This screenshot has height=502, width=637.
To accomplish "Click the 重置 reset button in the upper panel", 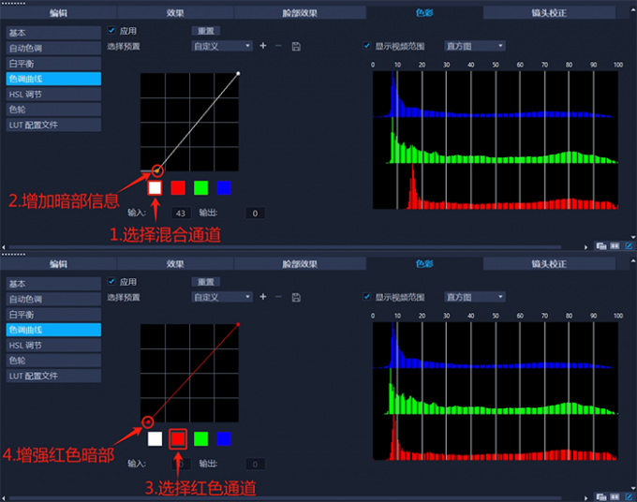I will 205,31.
